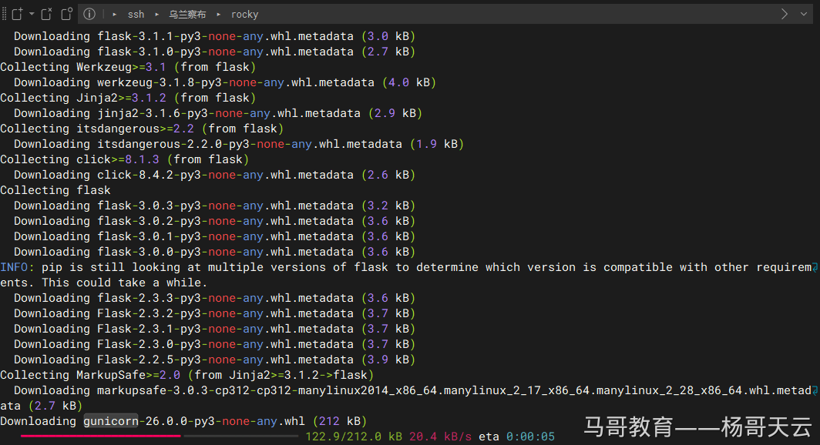Click the jinja2-3.1.6 download line
820x445 pixels.
[x=218, y=113]
